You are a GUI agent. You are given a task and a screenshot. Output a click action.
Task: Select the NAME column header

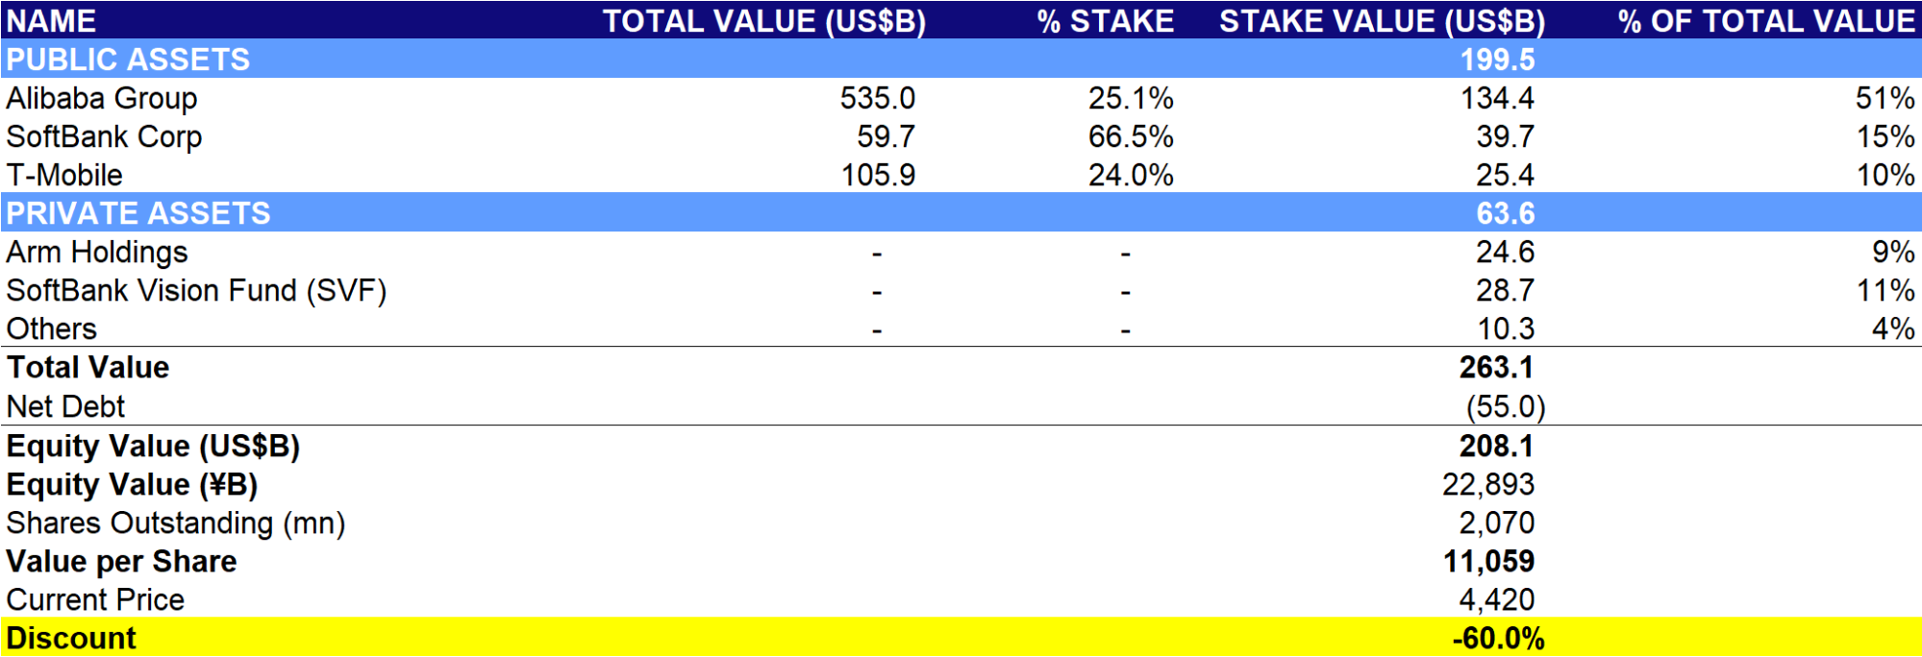point(51,21)
